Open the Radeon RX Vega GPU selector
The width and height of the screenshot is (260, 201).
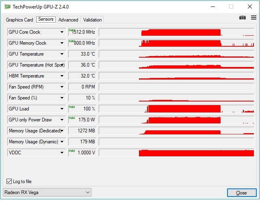(47, 192)
